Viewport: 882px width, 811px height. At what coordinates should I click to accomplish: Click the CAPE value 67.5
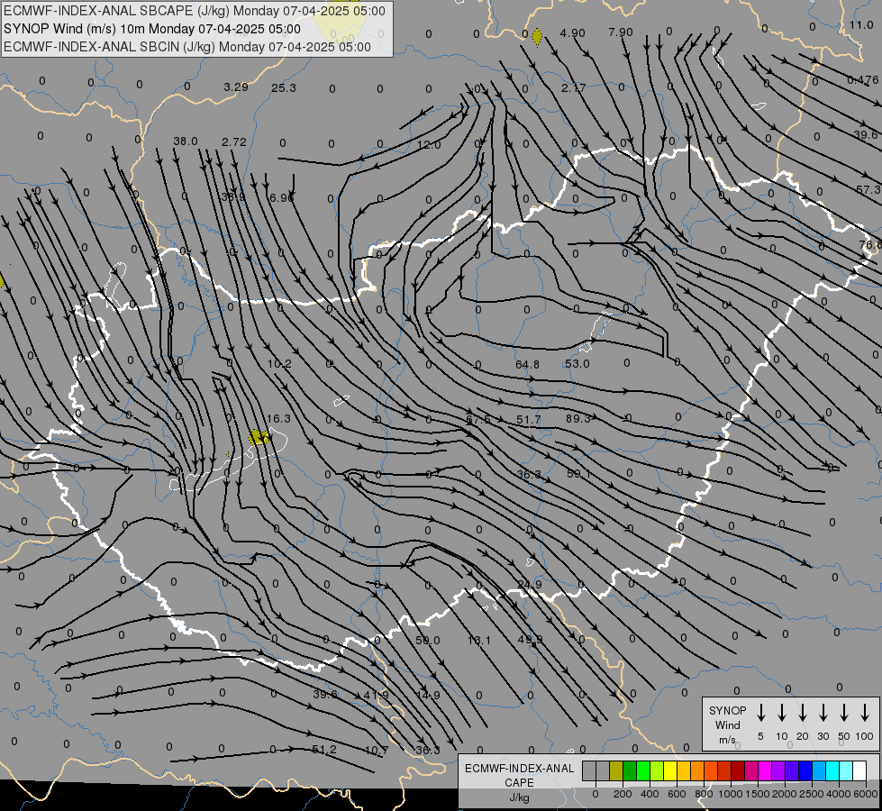tap(478, 420)
